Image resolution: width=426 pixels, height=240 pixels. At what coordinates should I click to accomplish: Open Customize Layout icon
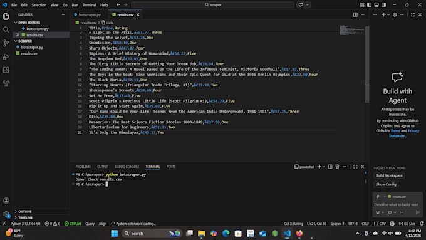tap(362, 4)
